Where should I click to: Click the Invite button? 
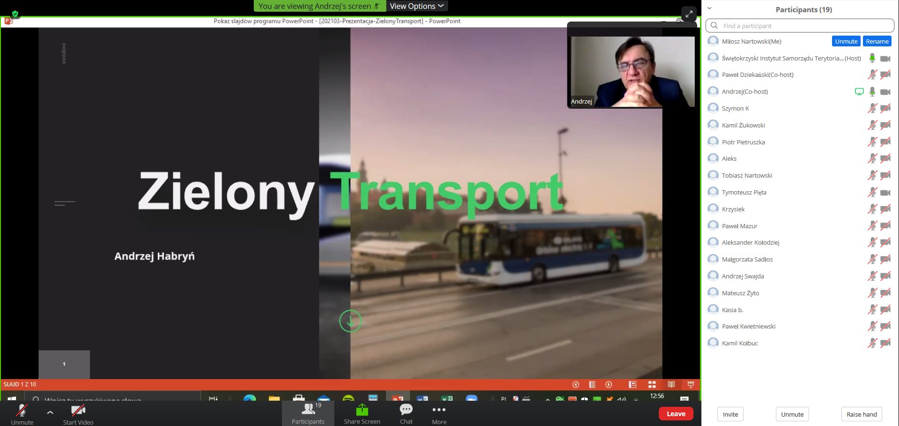tap(730, 414)
